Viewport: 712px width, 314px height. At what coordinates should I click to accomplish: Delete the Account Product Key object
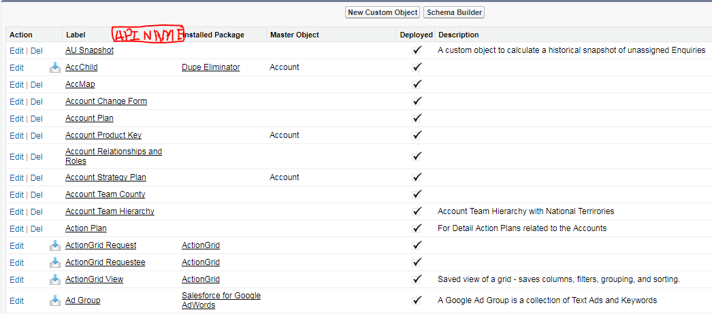click(x=36, y=135)
